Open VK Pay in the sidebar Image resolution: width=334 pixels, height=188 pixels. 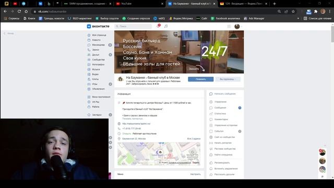(93, 102)
